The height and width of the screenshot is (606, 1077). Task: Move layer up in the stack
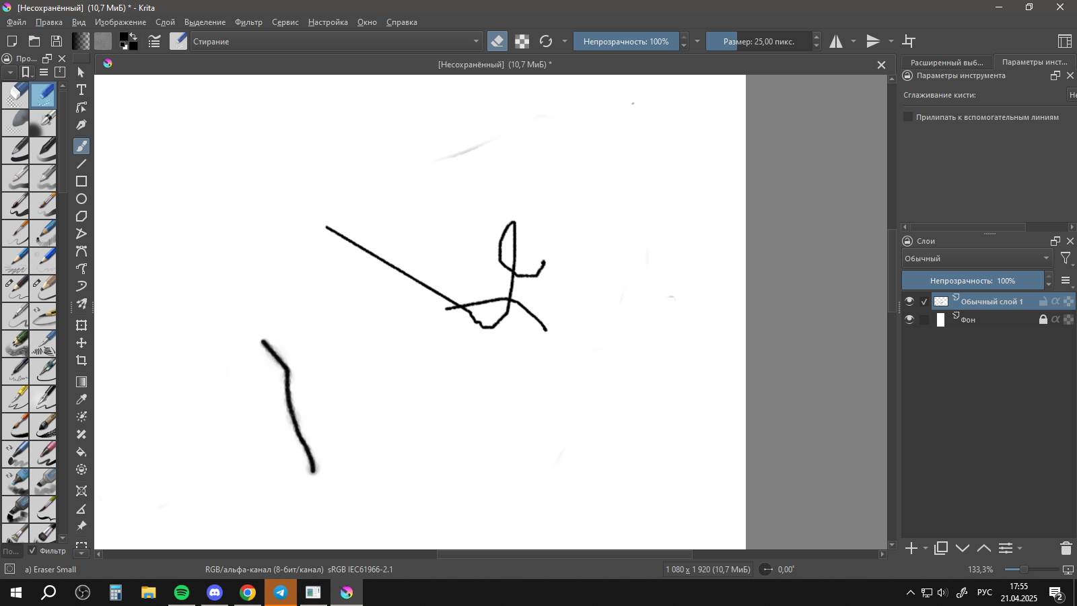(x=984, y=548)
